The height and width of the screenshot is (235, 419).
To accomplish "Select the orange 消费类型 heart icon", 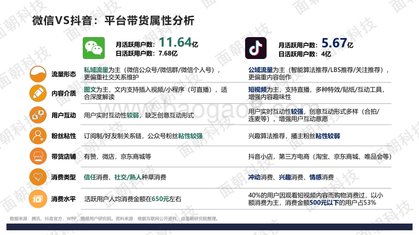I will coord(38,177).
